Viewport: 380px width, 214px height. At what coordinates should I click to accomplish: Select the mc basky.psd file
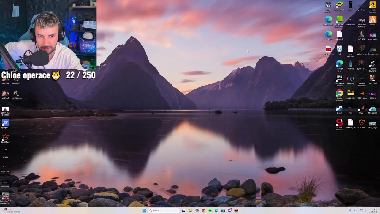(351, 51)
